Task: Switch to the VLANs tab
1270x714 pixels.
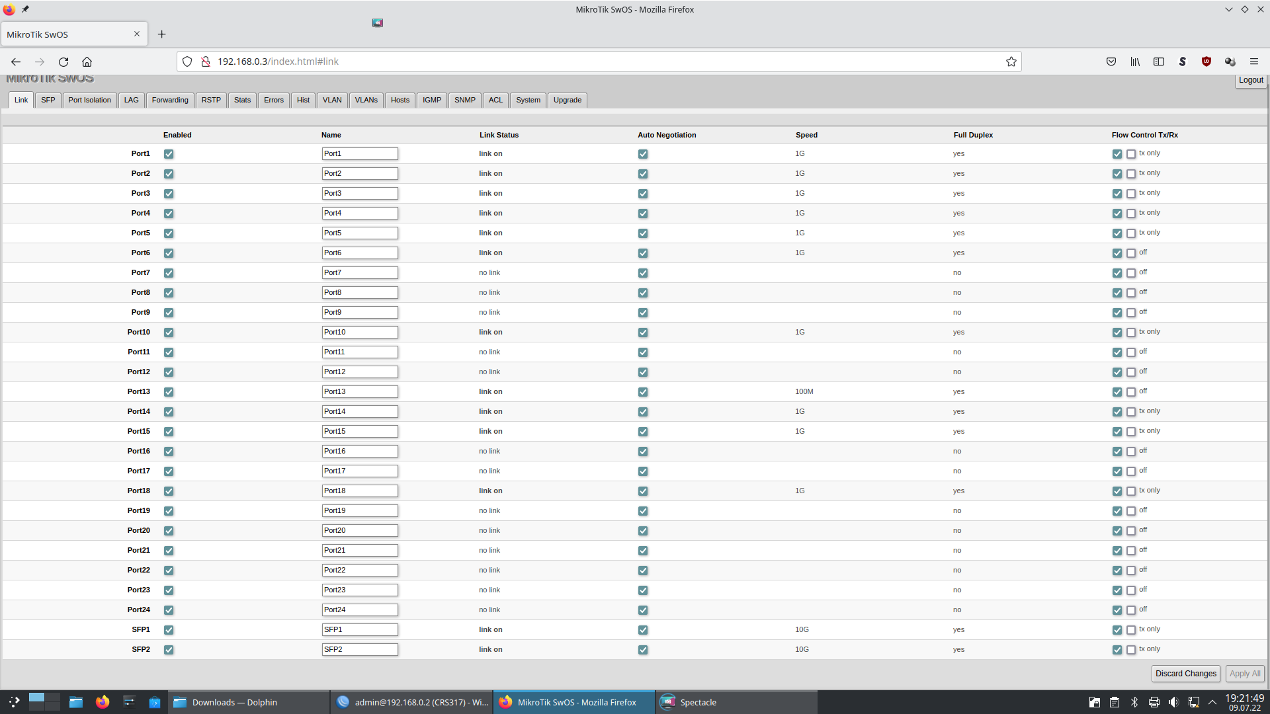Action: pyautogui.click(x=366, y=100)
